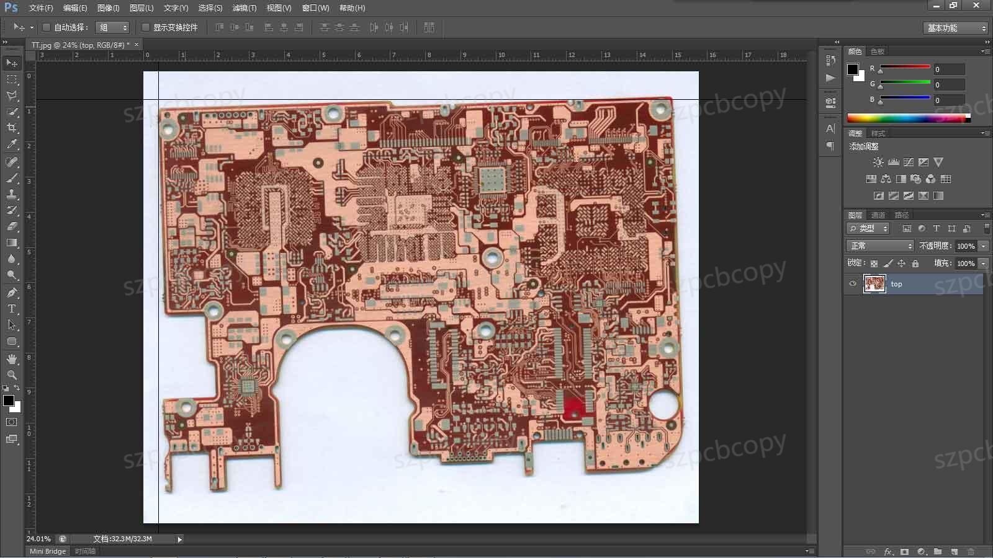This screenshot has height=558, width=993.
Task: Open the 文件(F) menu
Action: click(41, 8)
